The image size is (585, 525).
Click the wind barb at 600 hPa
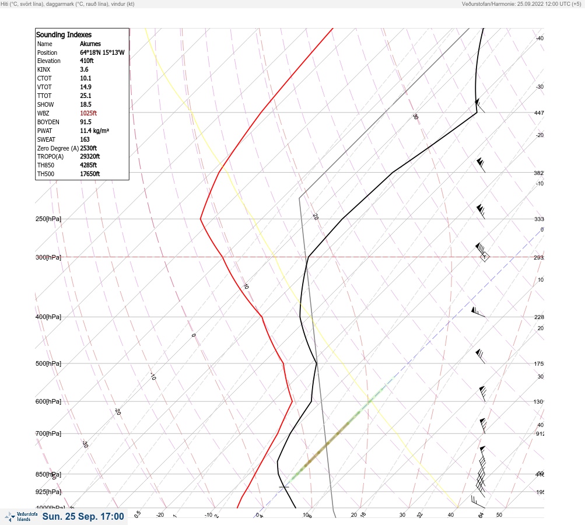tap(482, 394)
